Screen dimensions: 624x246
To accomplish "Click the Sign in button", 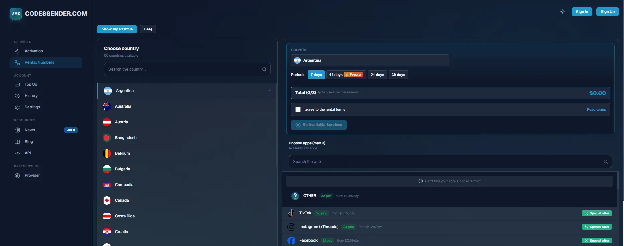I will (582, 12).
